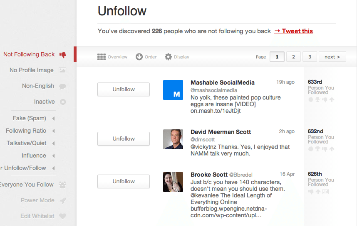Viewport: 357px width, 226px height.
Task: Click the next page button
Action: click(x=332, y=57)
